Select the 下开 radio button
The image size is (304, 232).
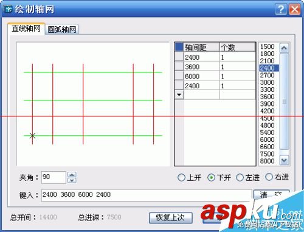pos(219,178)
